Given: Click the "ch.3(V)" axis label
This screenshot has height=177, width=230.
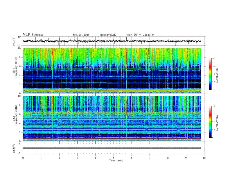Looking at the screenshot, I should click(14, 149).
